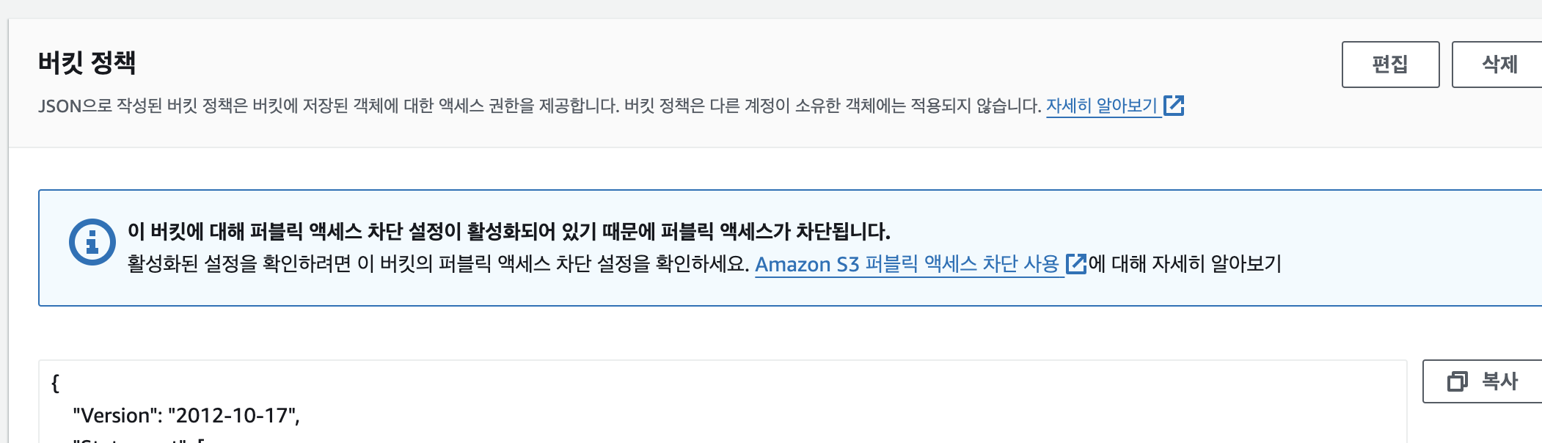Click the 에 대해 자세히 알아보기 trailing text

point(1185,264)
